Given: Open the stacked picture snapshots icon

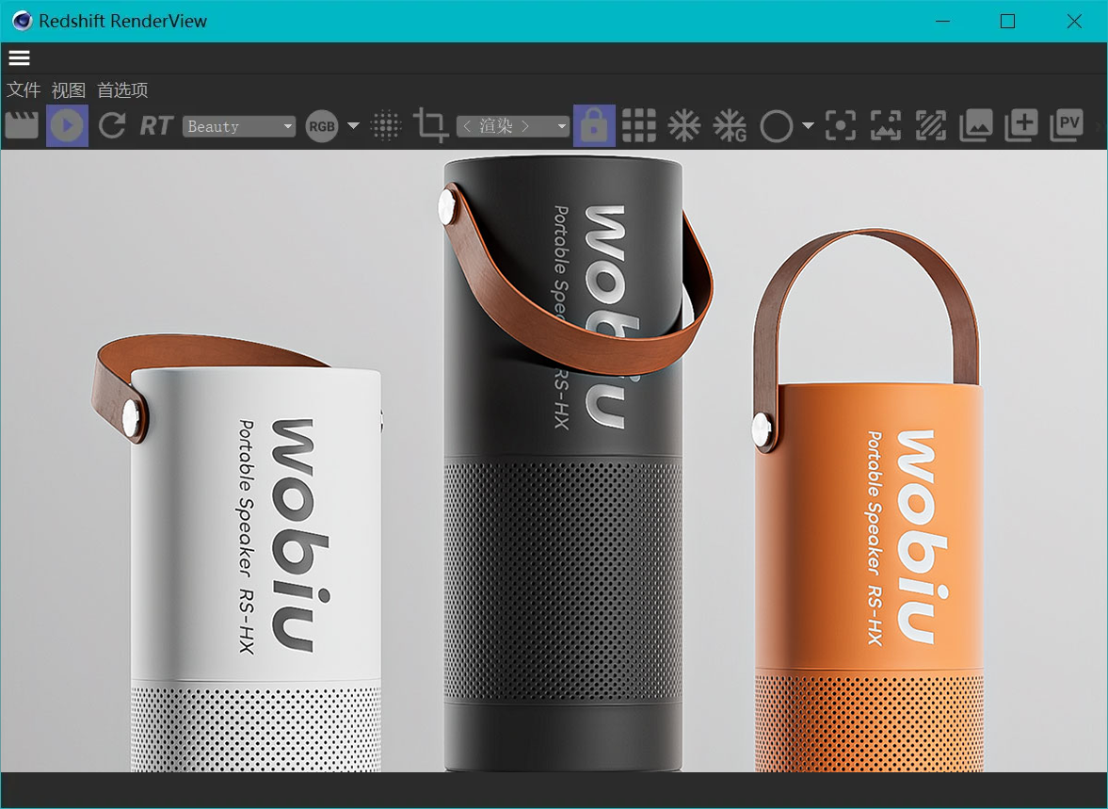Looking at the screenshot, I should coord(976,126).
